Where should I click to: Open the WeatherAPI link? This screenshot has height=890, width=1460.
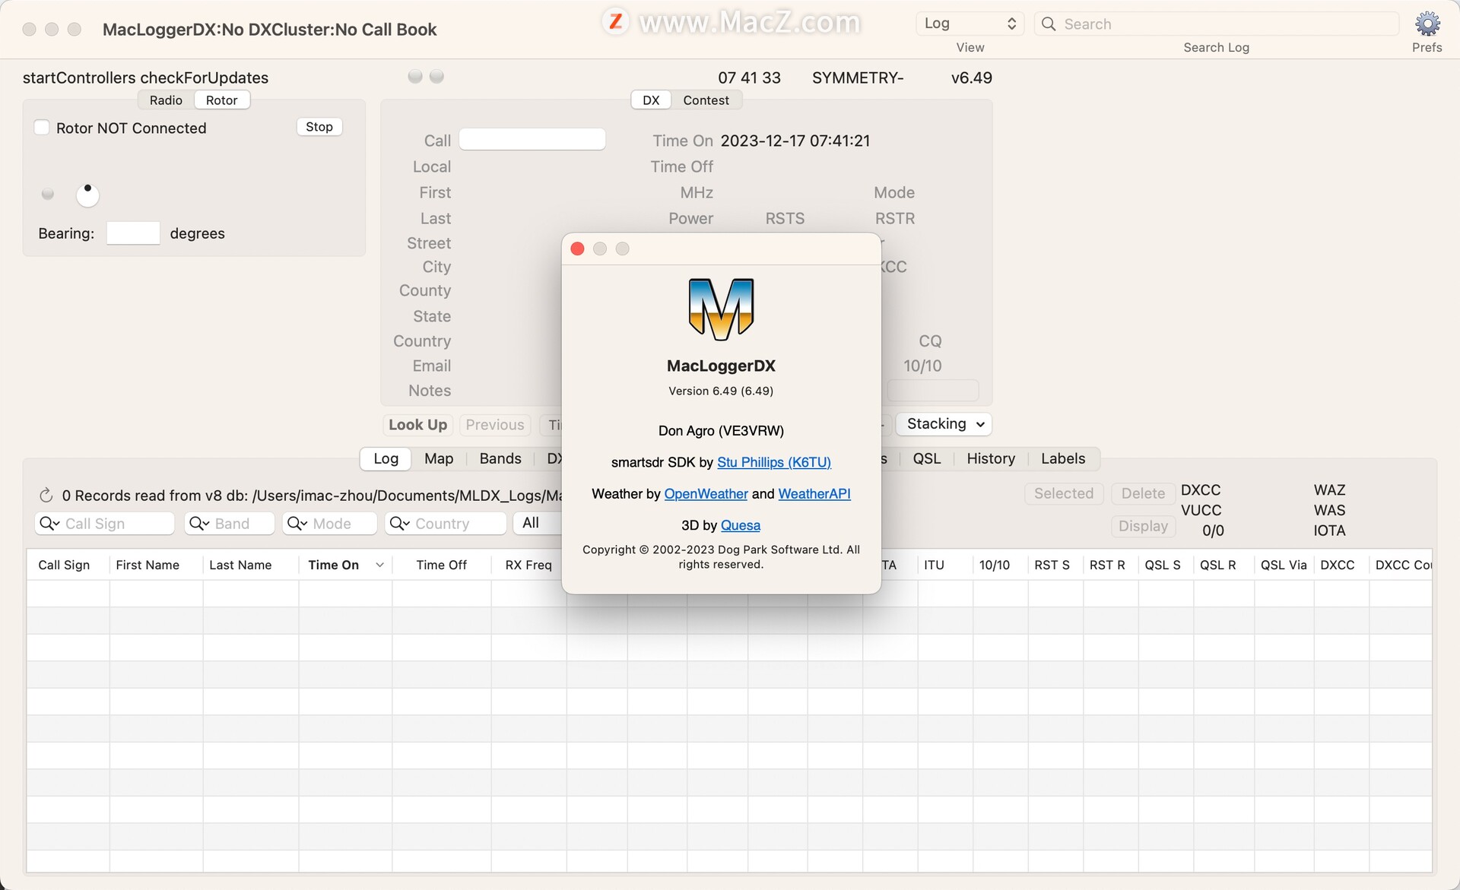coord(814,494)
